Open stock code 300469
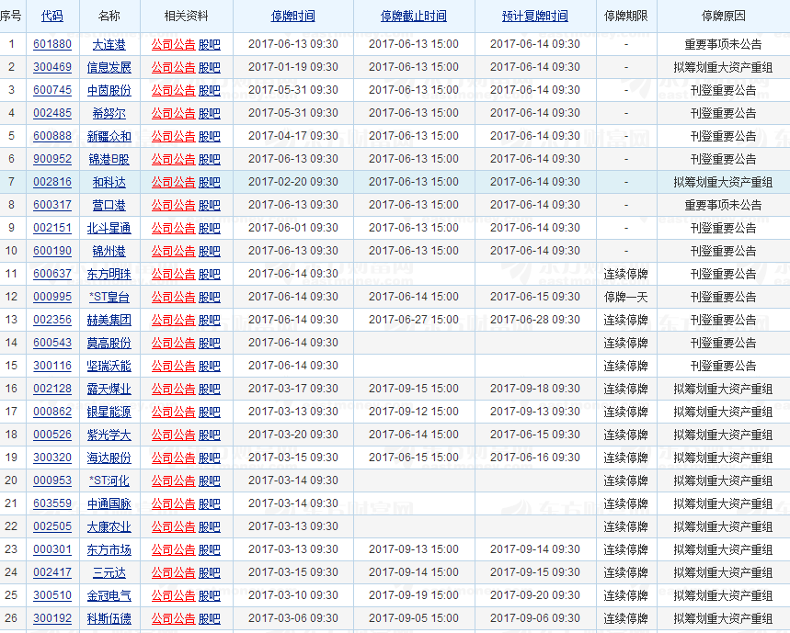 point(52,67)
